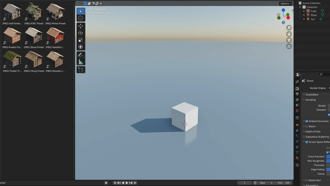Open the World properties globe icon
Viewport: 330px width, 186px height.
click(x=297, y=110)
